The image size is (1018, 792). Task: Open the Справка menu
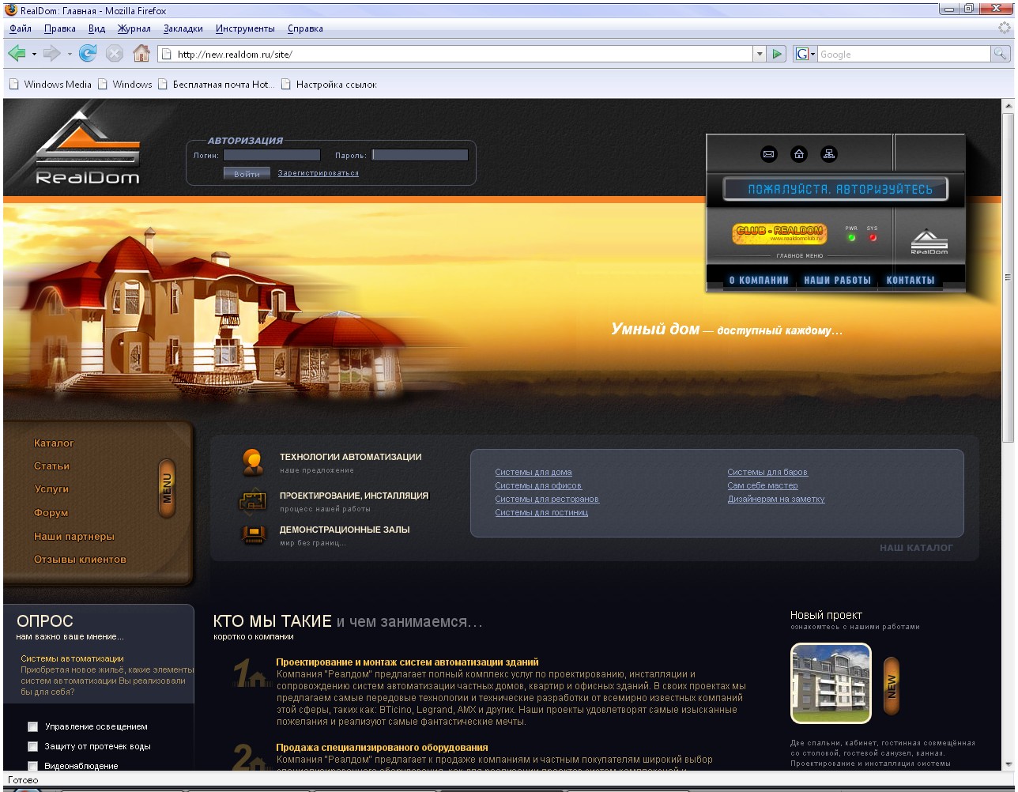[305, 28]
